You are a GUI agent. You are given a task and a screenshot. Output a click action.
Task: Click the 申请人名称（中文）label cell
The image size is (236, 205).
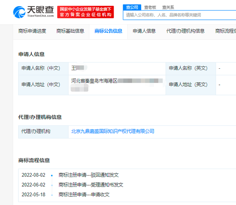point(44,69)
